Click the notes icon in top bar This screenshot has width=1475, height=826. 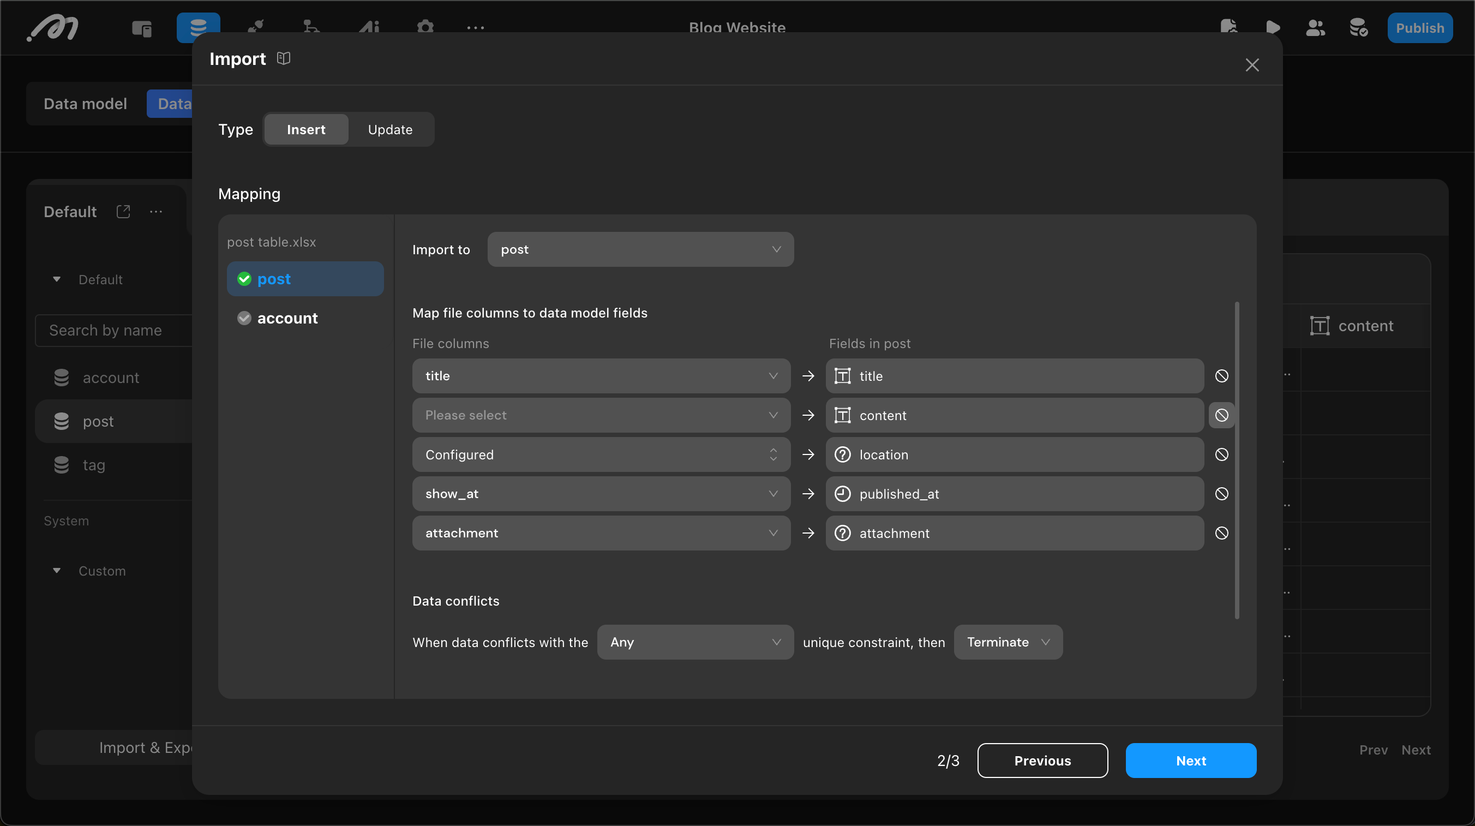point(1229,27)
